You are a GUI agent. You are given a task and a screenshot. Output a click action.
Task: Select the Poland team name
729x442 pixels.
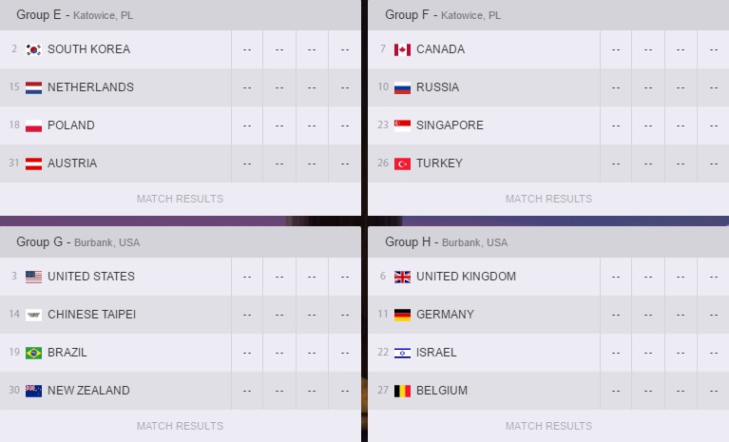point(70,125)
